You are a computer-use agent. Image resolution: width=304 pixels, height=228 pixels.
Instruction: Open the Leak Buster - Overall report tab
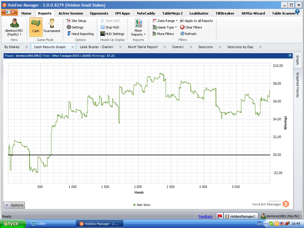click(96, 47)
